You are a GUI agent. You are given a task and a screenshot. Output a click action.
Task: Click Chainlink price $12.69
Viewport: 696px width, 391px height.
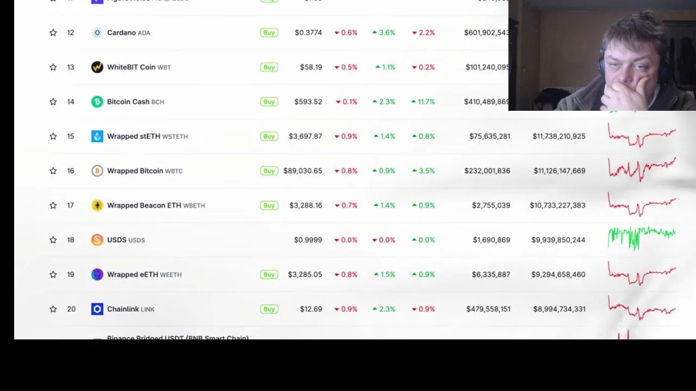coord(311,309)
